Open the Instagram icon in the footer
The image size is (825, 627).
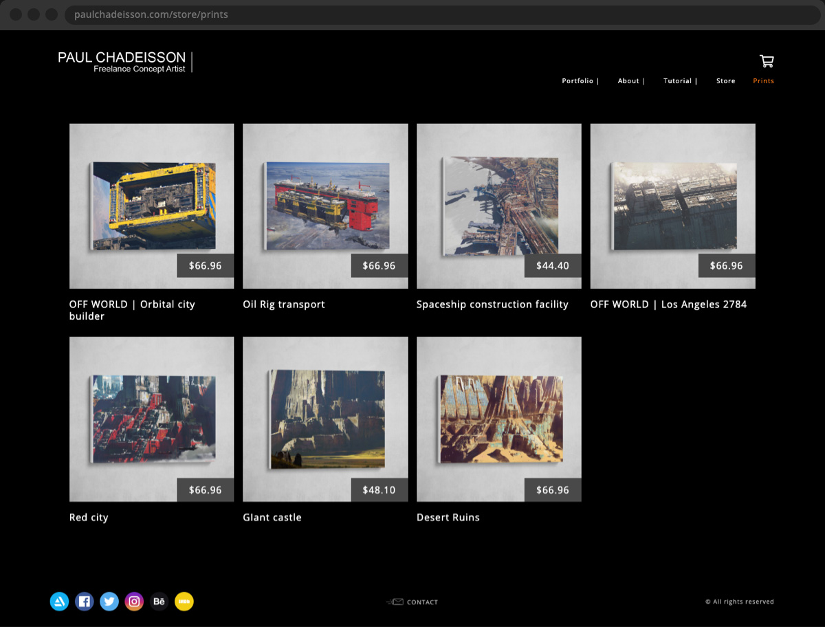134,601
